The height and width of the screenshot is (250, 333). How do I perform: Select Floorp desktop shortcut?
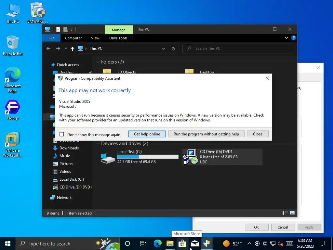tap(13, 110)
